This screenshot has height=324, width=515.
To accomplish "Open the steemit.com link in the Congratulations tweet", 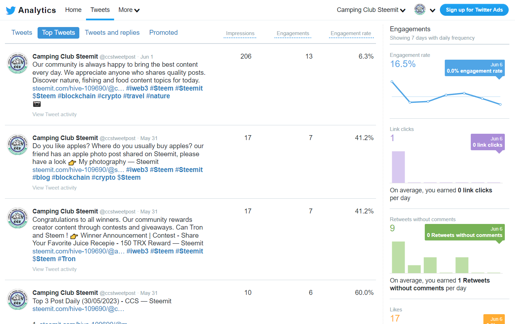I will tap(79, 251).
